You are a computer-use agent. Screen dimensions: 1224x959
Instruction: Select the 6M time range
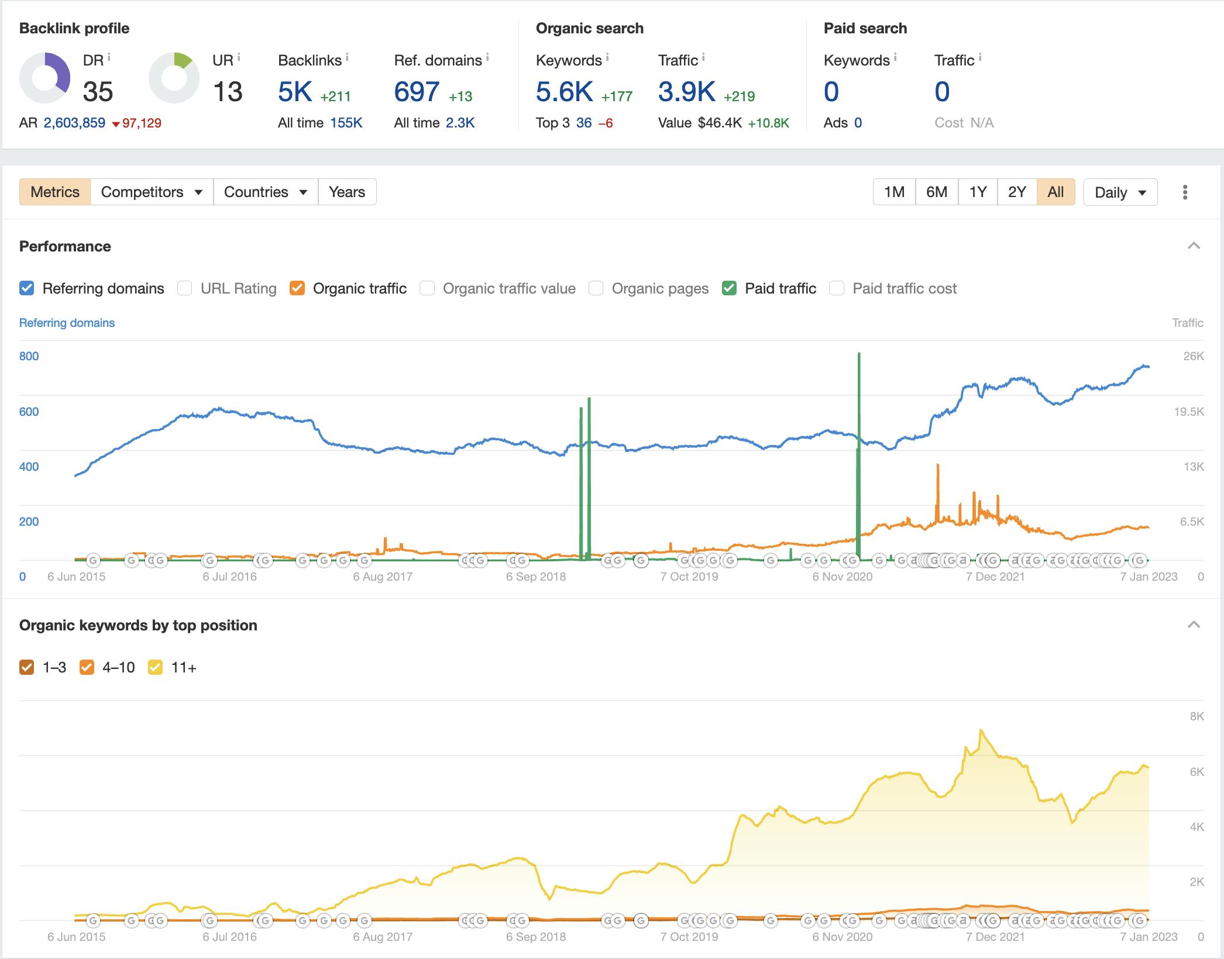[x=937, y=192]
